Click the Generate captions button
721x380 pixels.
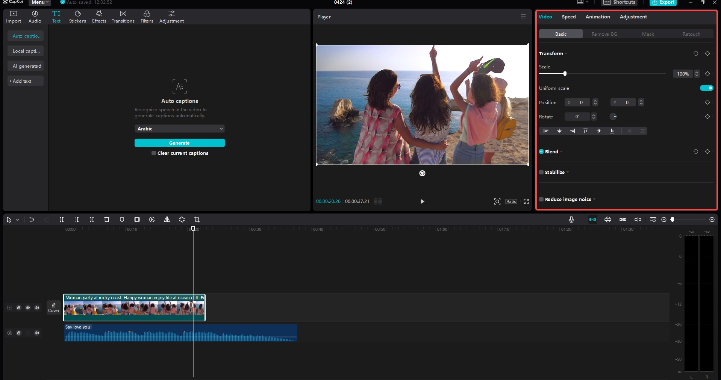180,143
